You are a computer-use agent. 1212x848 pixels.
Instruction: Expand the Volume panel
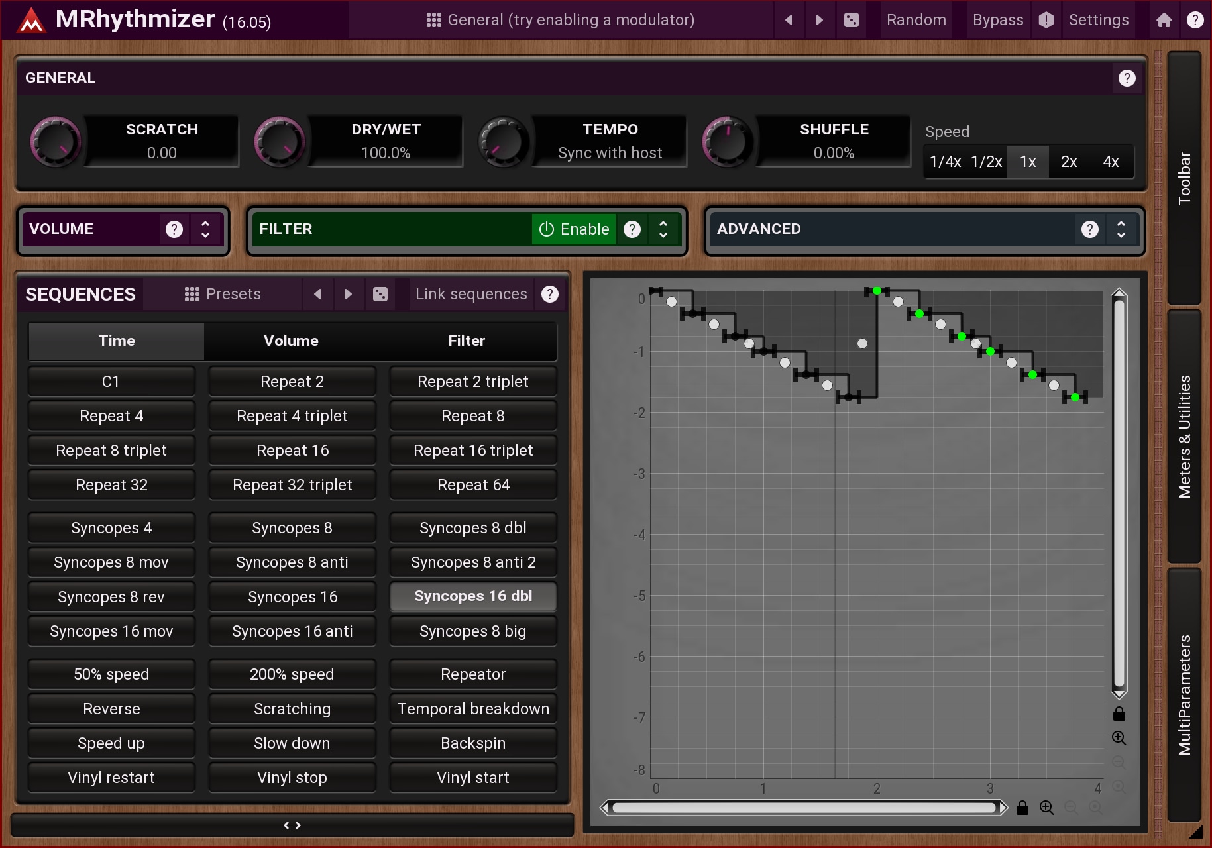click(205, 229)
